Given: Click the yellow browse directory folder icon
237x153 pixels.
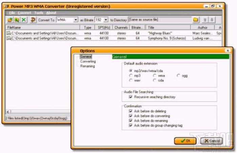Looking at the screenshot, I should point(196,20).
